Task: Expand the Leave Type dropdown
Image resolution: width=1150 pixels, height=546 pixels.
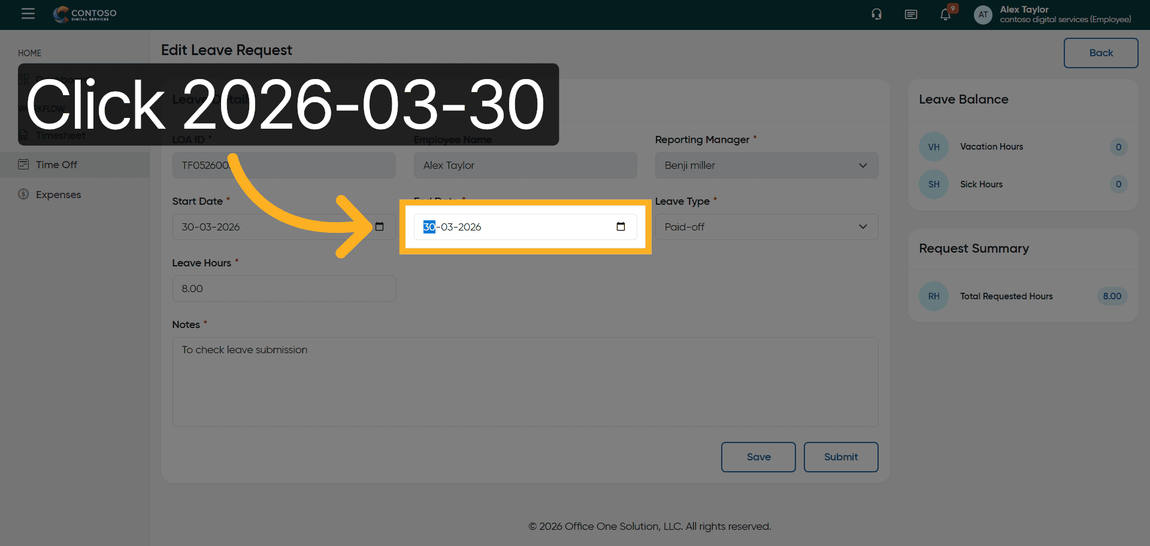Action: tap(766, 227)
